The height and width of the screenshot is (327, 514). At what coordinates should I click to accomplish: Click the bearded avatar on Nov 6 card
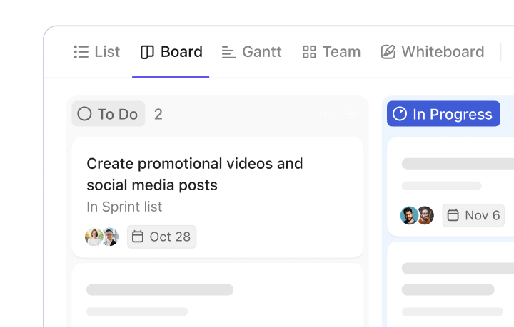tap(425, 215)
